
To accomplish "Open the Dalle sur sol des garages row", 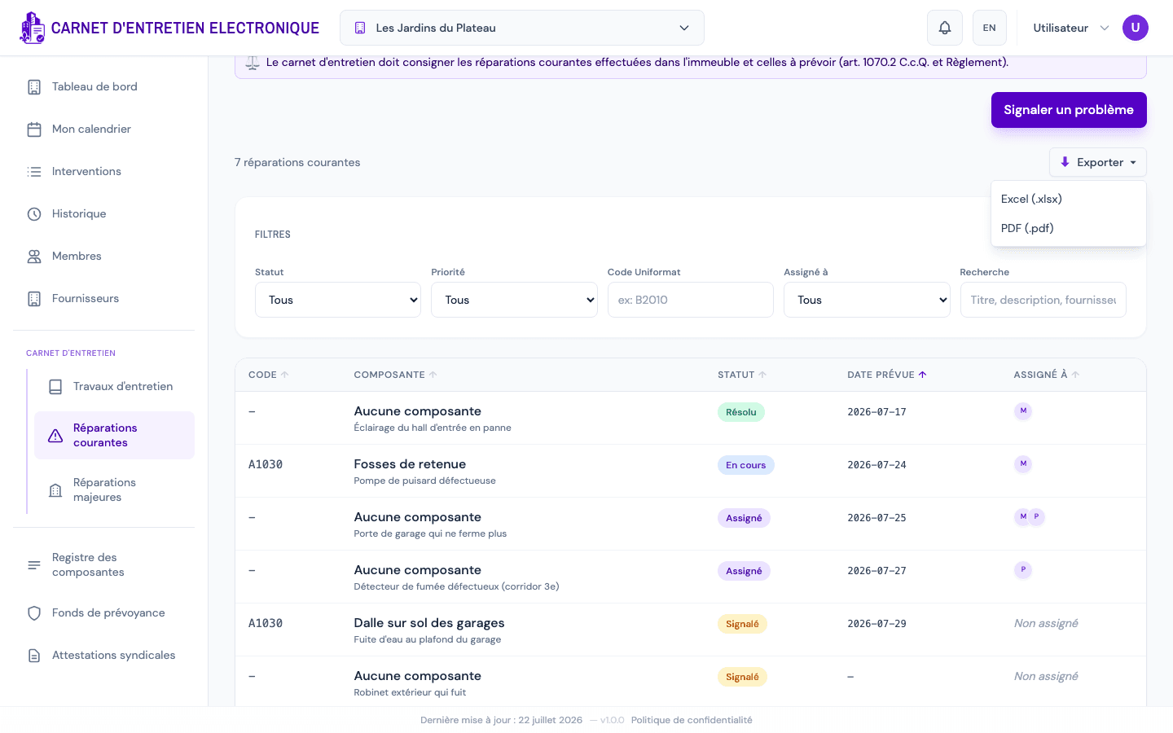I will coord(691,630).
